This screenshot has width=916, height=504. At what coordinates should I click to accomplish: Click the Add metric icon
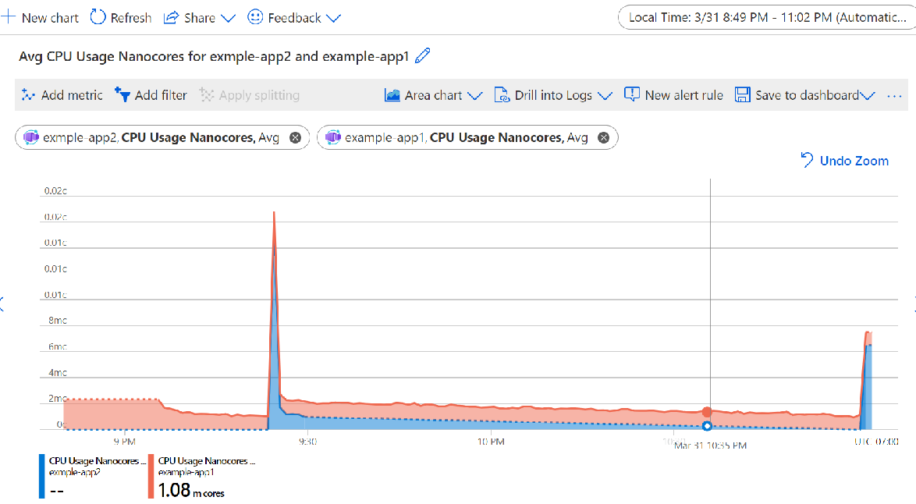point(27,94)
